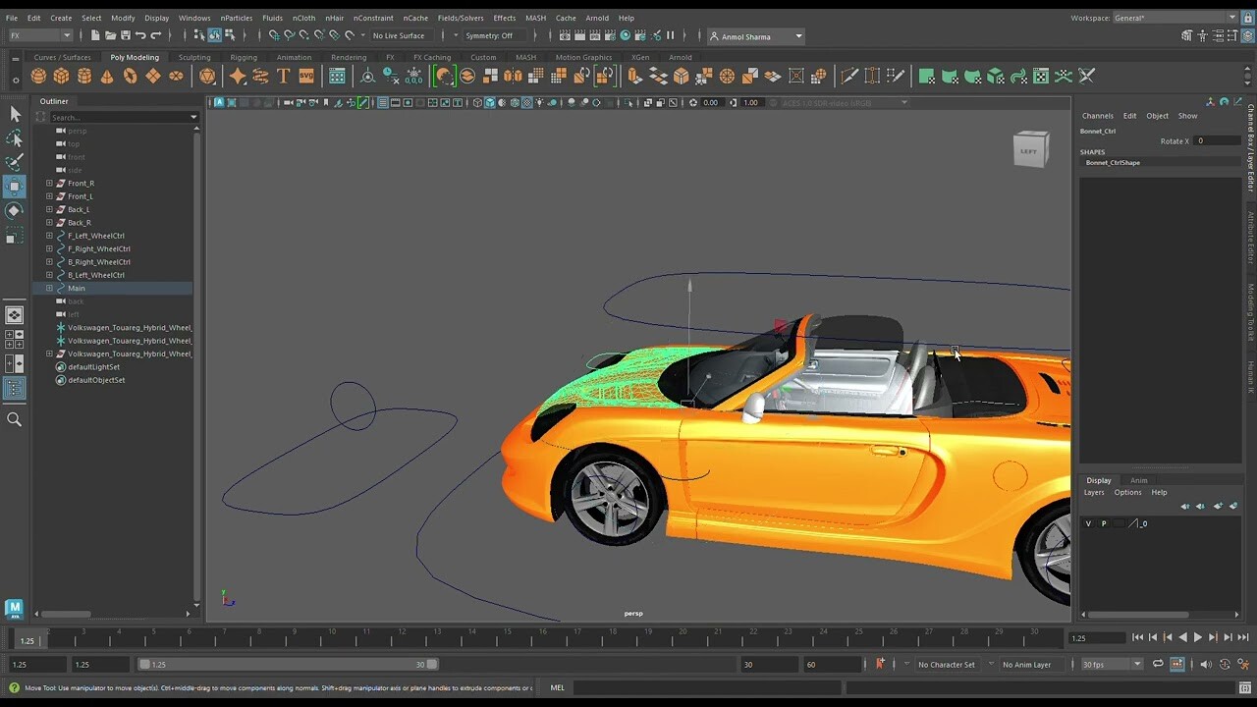
Task: Open the 30 fps frame rate dropdown
Action: 1112,664
